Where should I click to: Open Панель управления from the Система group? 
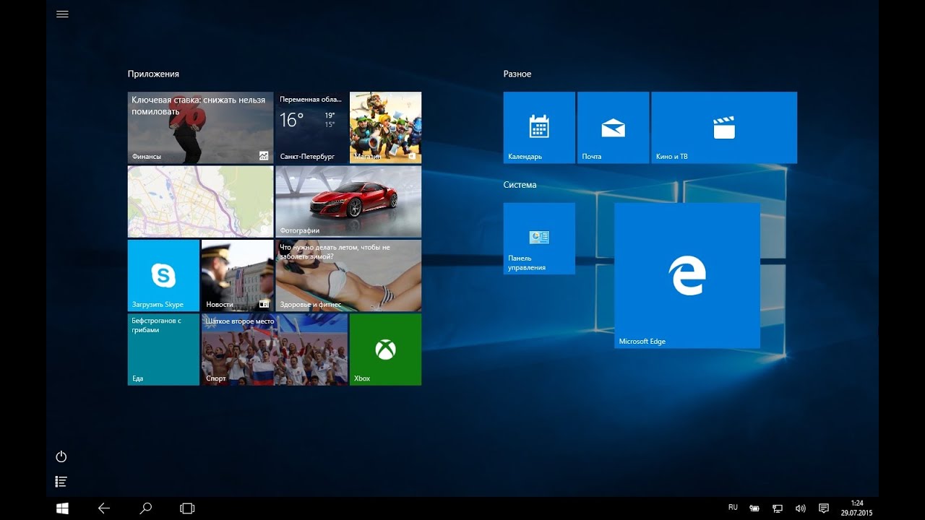538,238
